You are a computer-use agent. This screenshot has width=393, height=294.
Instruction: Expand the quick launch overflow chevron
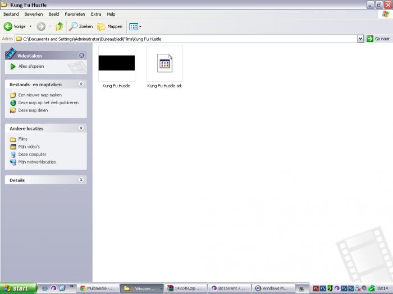(x=72, y=286)
